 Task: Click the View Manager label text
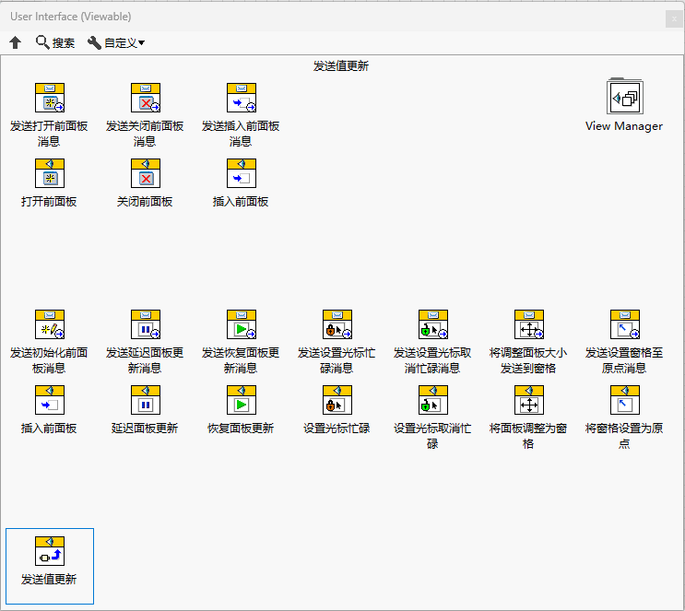[624, 126]
